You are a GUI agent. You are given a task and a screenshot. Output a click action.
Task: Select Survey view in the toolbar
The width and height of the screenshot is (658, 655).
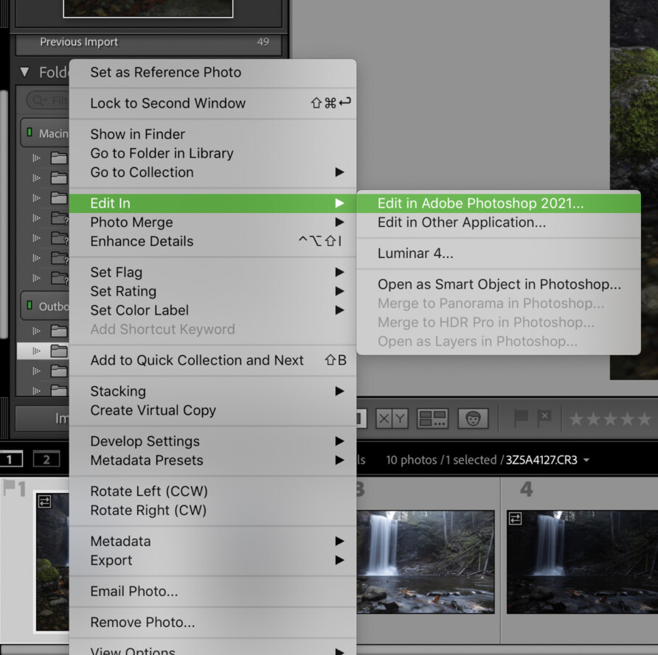click(432, 418)
